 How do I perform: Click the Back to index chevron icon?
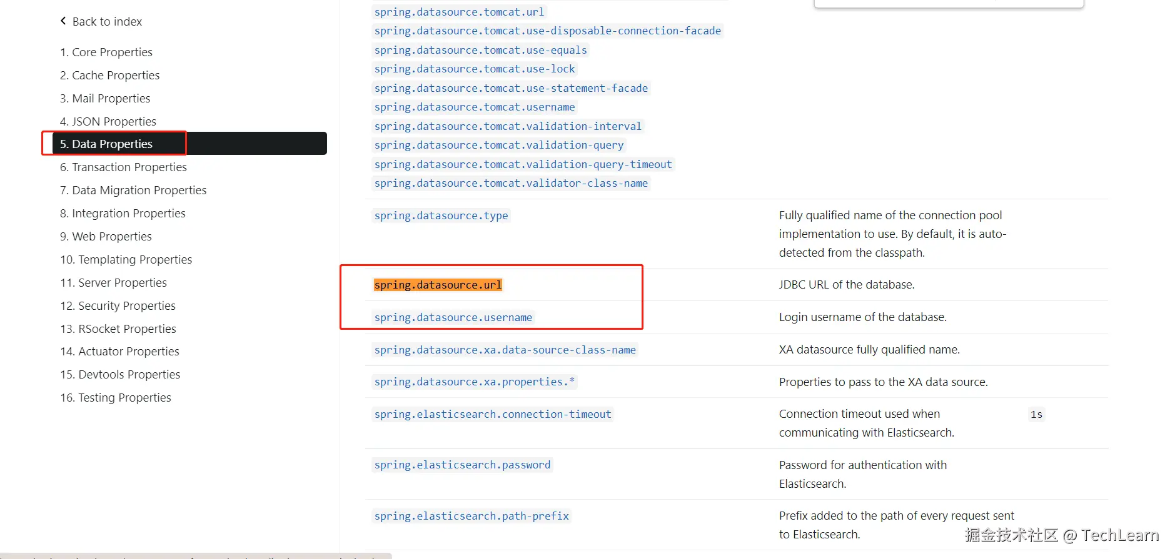[x=63, y=21]
